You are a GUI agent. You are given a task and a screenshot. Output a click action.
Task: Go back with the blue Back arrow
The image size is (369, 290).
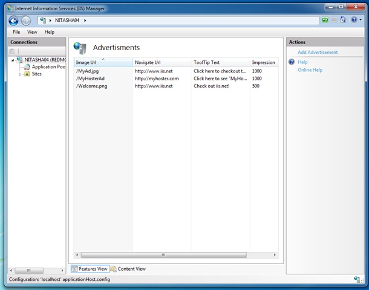(13, 21)
